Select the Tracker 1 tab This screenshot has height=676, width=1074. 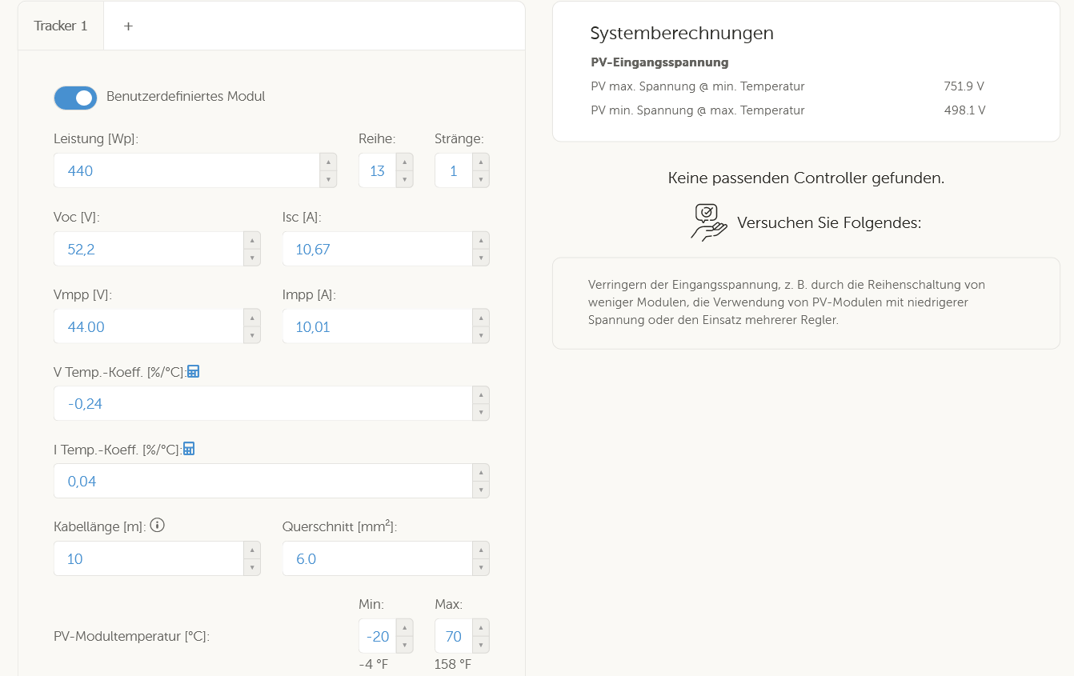[61, 26]
